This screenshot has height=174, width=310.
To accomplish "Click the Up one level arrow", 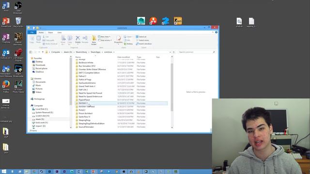I will click(x=43, y=52).
